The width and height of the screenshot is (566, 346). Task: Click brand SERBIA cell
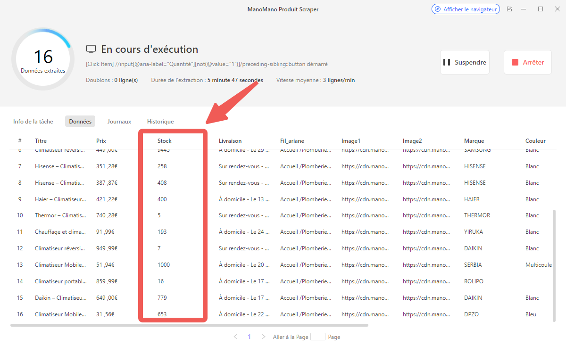click(473, 265)
